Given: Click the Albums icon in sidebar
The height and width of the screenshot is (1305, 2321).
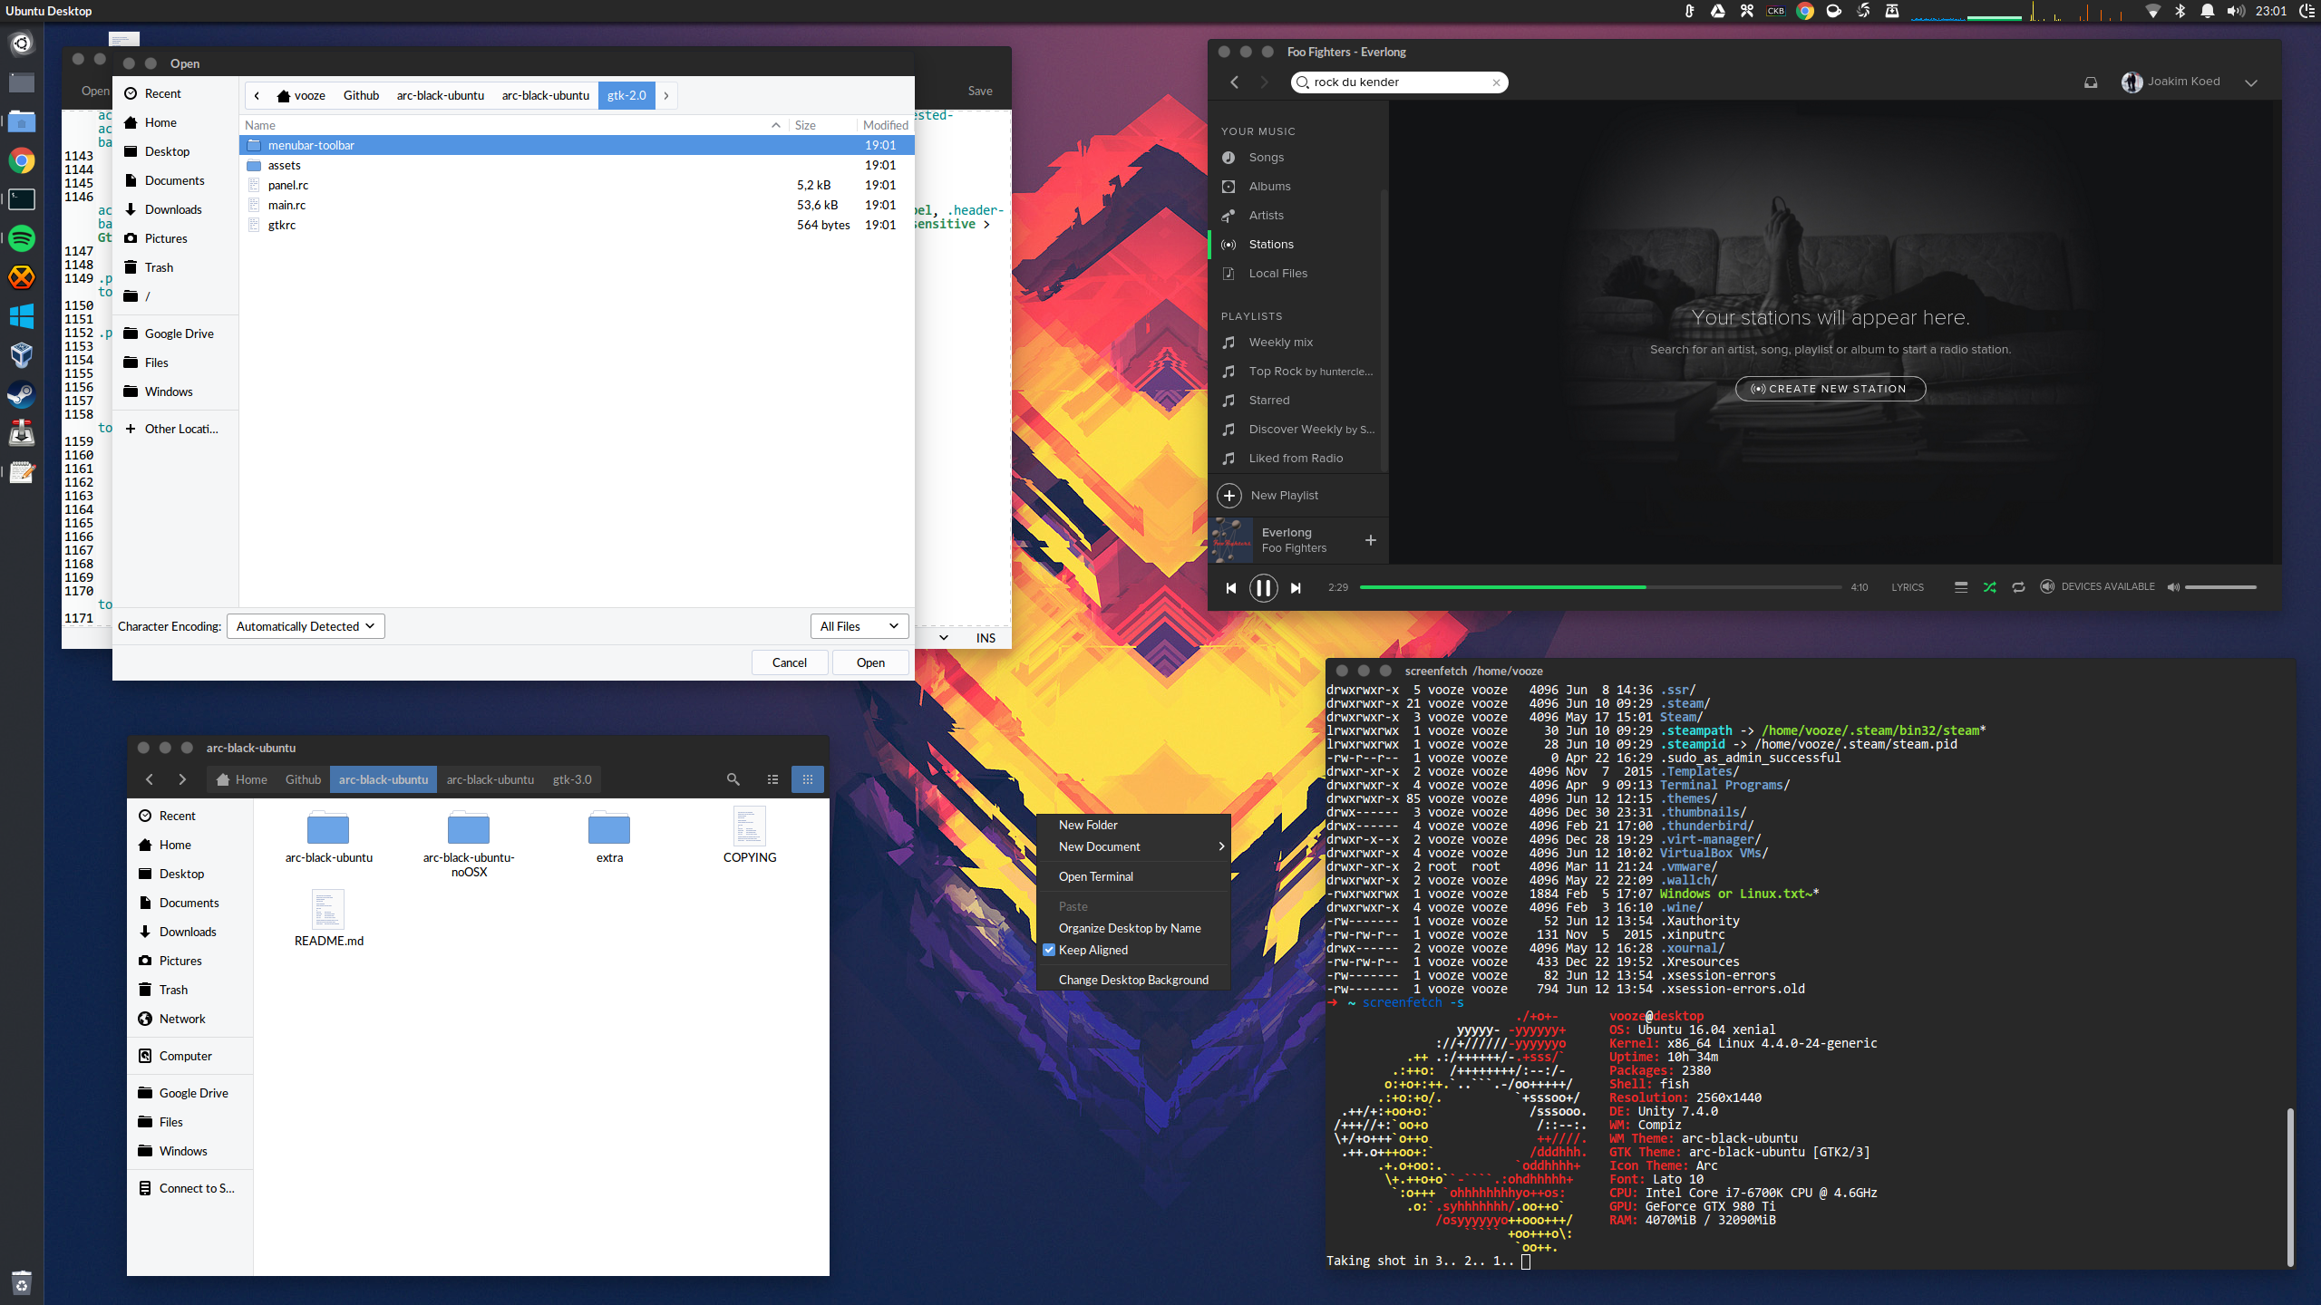Looking at the screenshot, I should tap(1229, 187).
